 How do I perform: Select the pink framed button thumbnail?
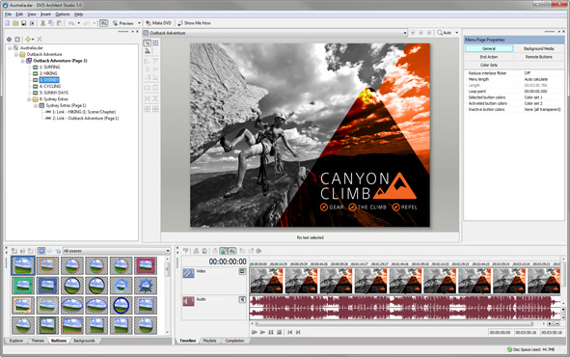click(146, 265)
